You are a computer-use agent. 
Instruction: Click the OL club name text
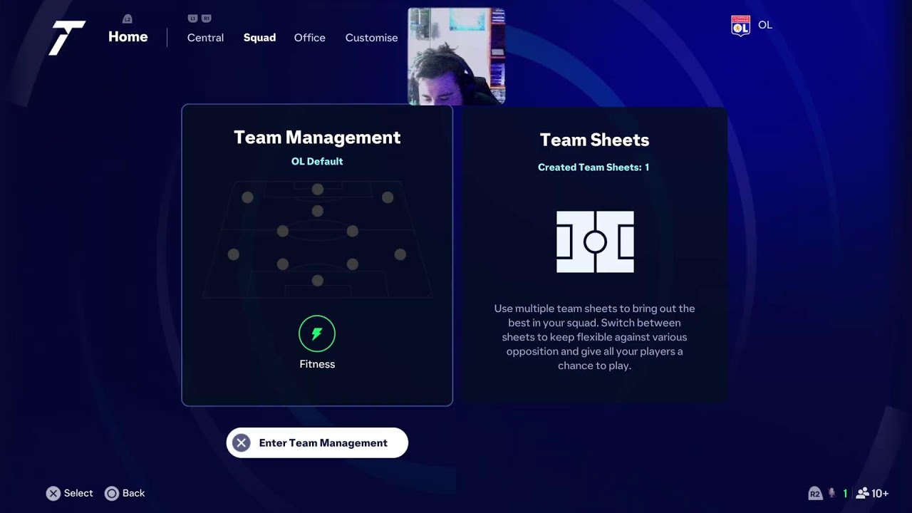pos(765,25)
